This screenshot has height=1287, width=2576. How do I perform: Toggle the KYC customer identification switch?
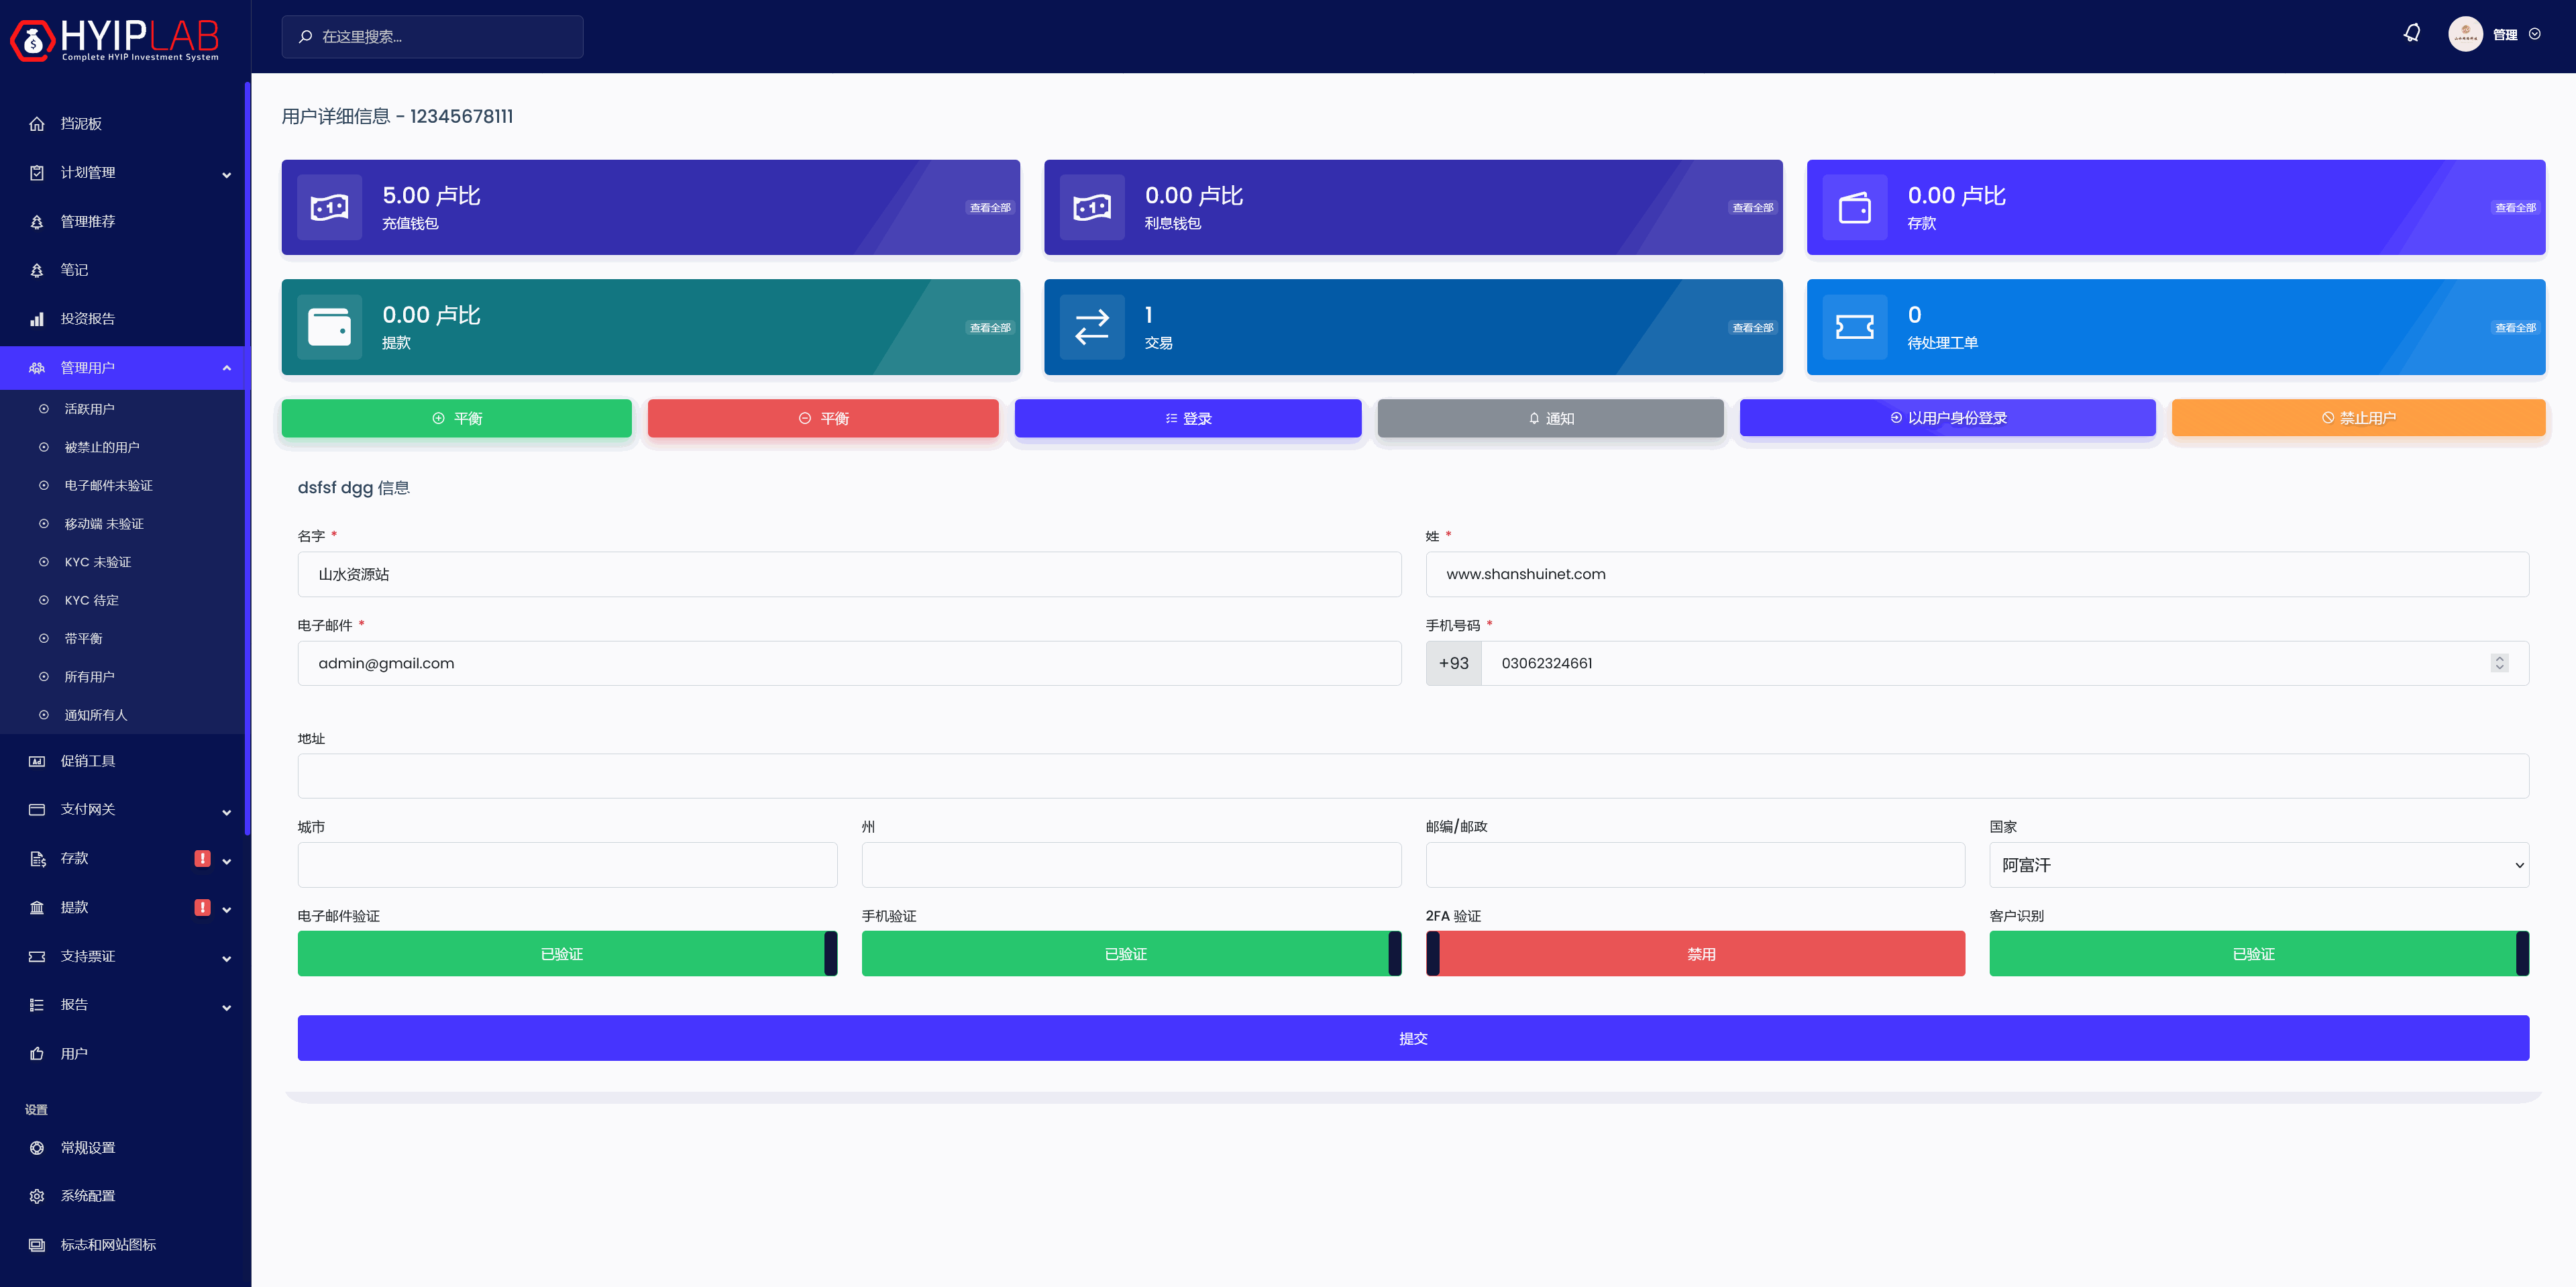click(2258, 953)
